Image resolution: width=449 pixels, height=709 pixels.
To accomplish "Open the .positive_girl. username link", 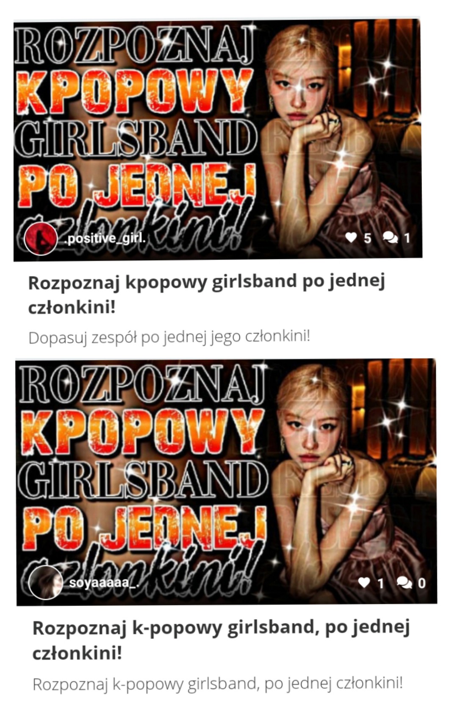I will click(105, 238).
